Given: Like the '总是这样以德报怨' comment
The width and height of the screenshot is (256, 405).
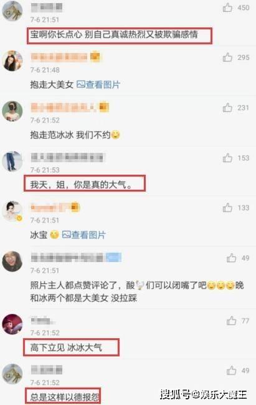Looking at the screenshot, I should pos(231,371).
